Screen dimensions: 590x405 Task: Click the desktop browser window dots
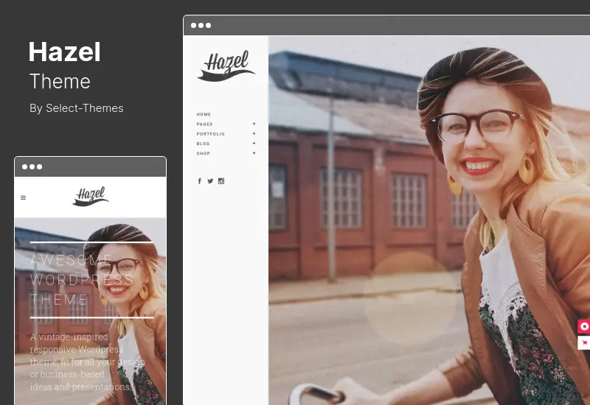tap(201, 26)
